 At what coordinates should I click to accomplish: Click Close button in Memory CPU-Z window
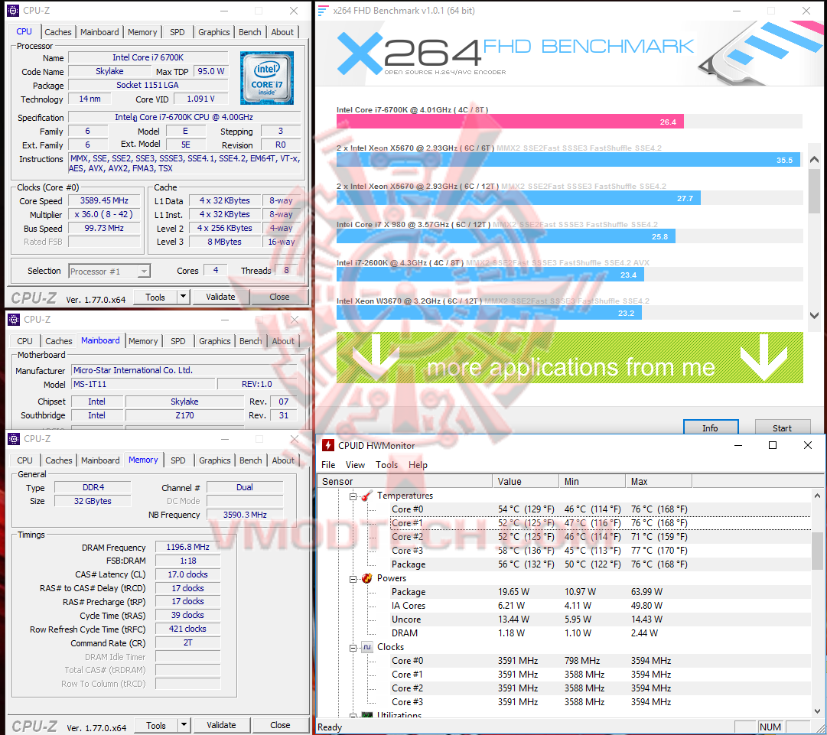coord(280,725)
